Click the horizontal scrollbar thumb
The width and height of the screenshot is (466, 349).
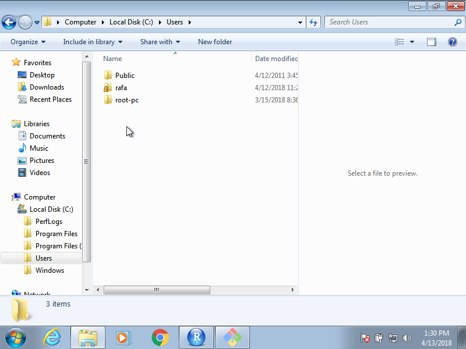tap(157, 290)
